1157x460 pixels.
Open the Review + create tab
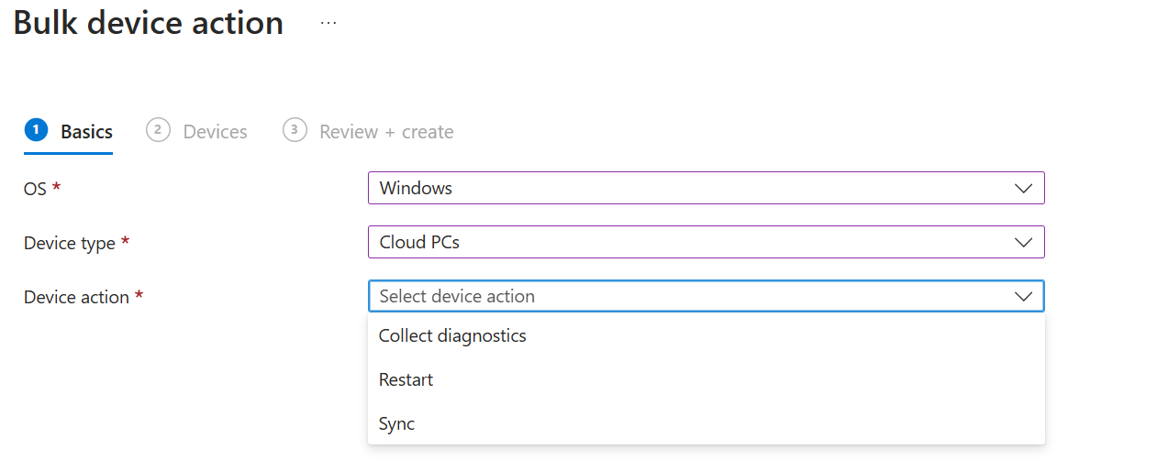386,132
